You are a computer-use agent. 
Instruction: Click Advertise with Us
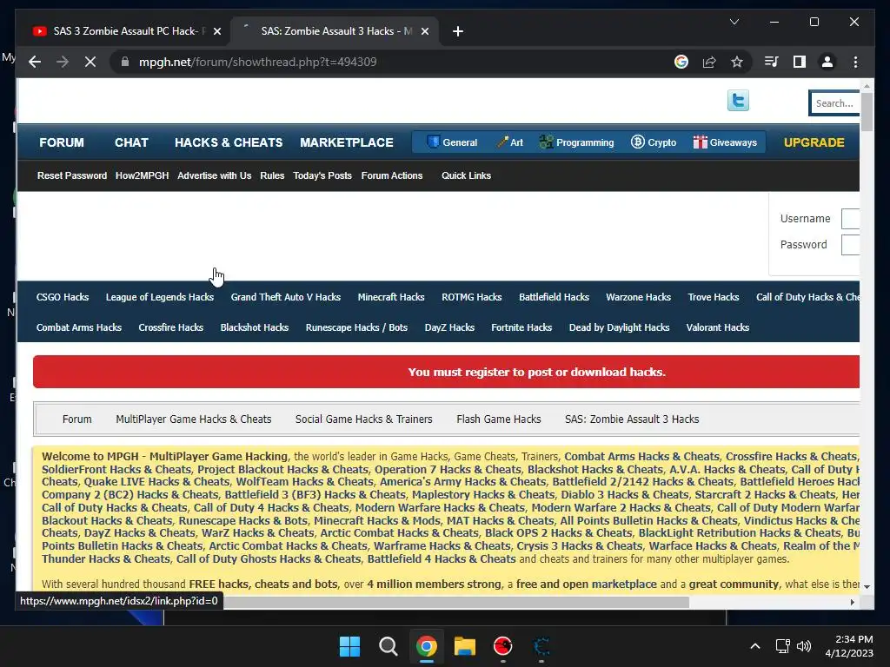pyautogui.click(x=214, y=175)
